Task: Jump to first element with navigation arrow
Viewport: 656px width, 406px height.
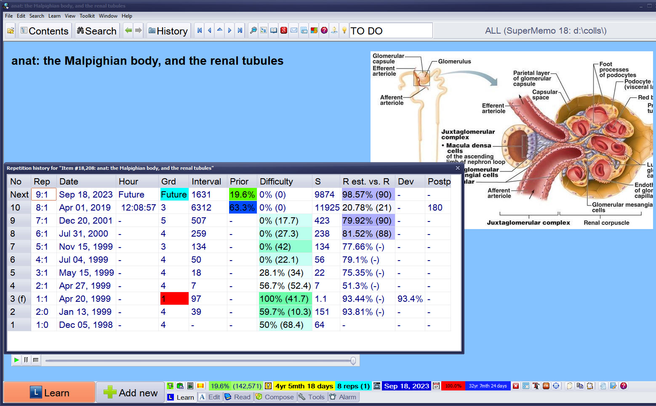Action: (x=200, y=31)
